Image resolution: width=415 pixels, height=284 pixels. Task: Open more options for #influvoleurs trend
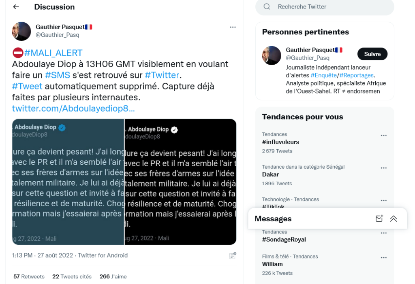[383, 136]
